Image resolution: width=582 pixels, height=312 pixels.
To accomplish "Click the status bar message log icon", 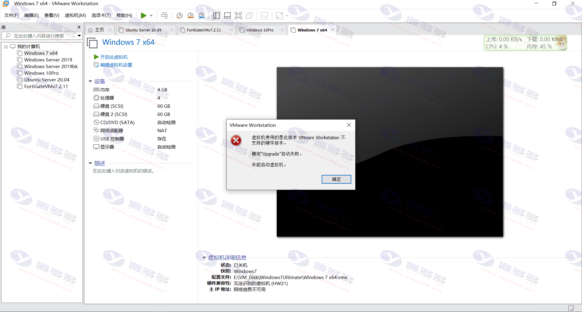I will [571, 308].
